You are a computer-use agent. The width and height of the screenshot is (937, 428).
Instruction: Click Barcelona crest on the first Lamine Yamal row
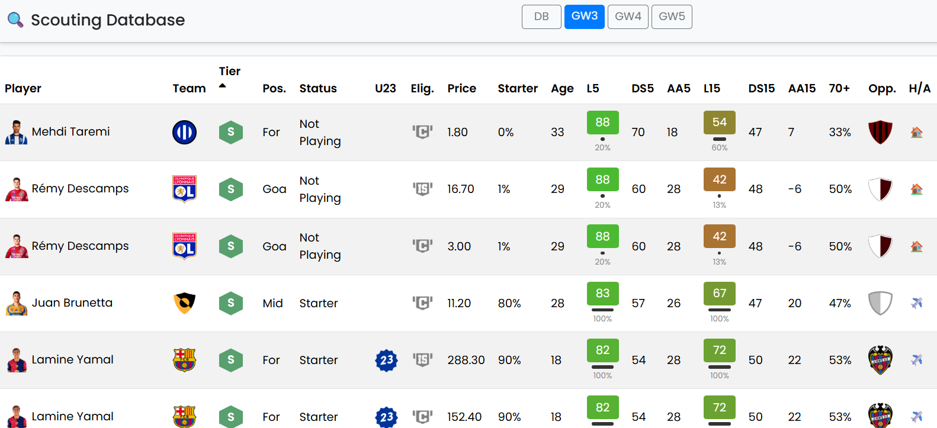[184, 360]
